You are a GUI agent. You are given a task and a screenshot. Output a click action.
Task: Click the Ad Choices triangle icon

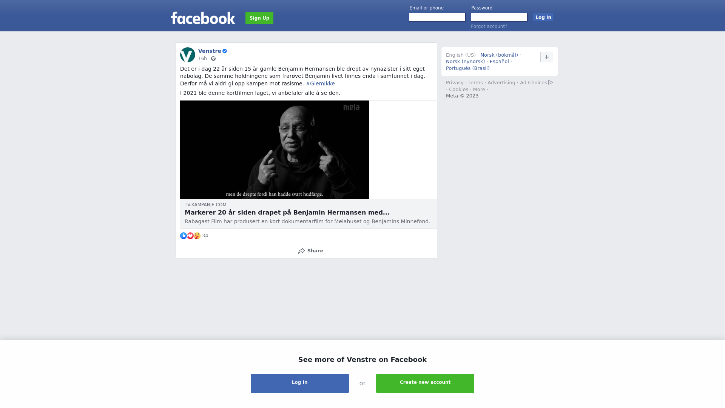tap(551, 82)
